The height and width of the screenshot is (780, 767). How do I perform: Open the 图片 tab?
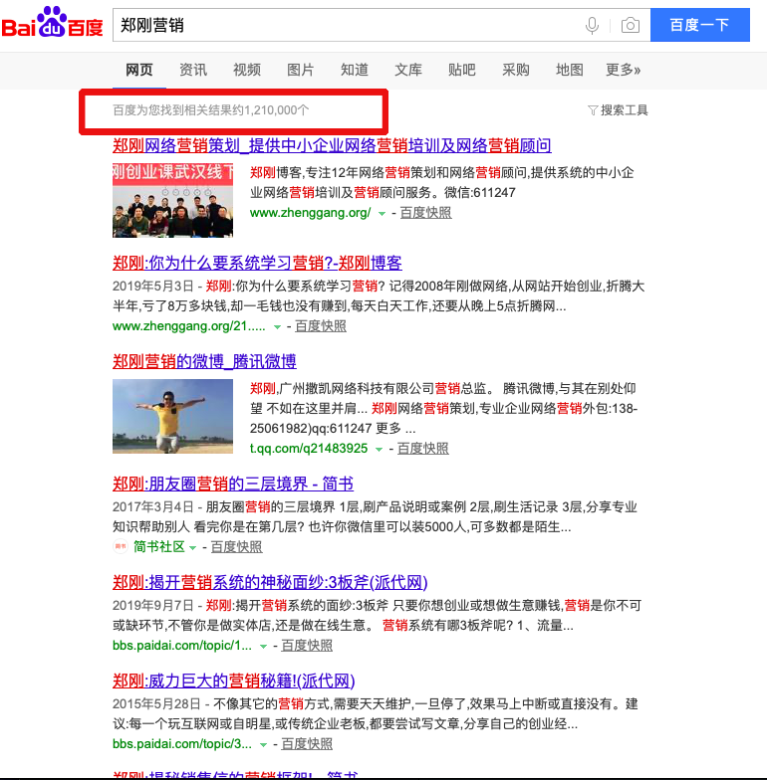[x=301, y=70]
